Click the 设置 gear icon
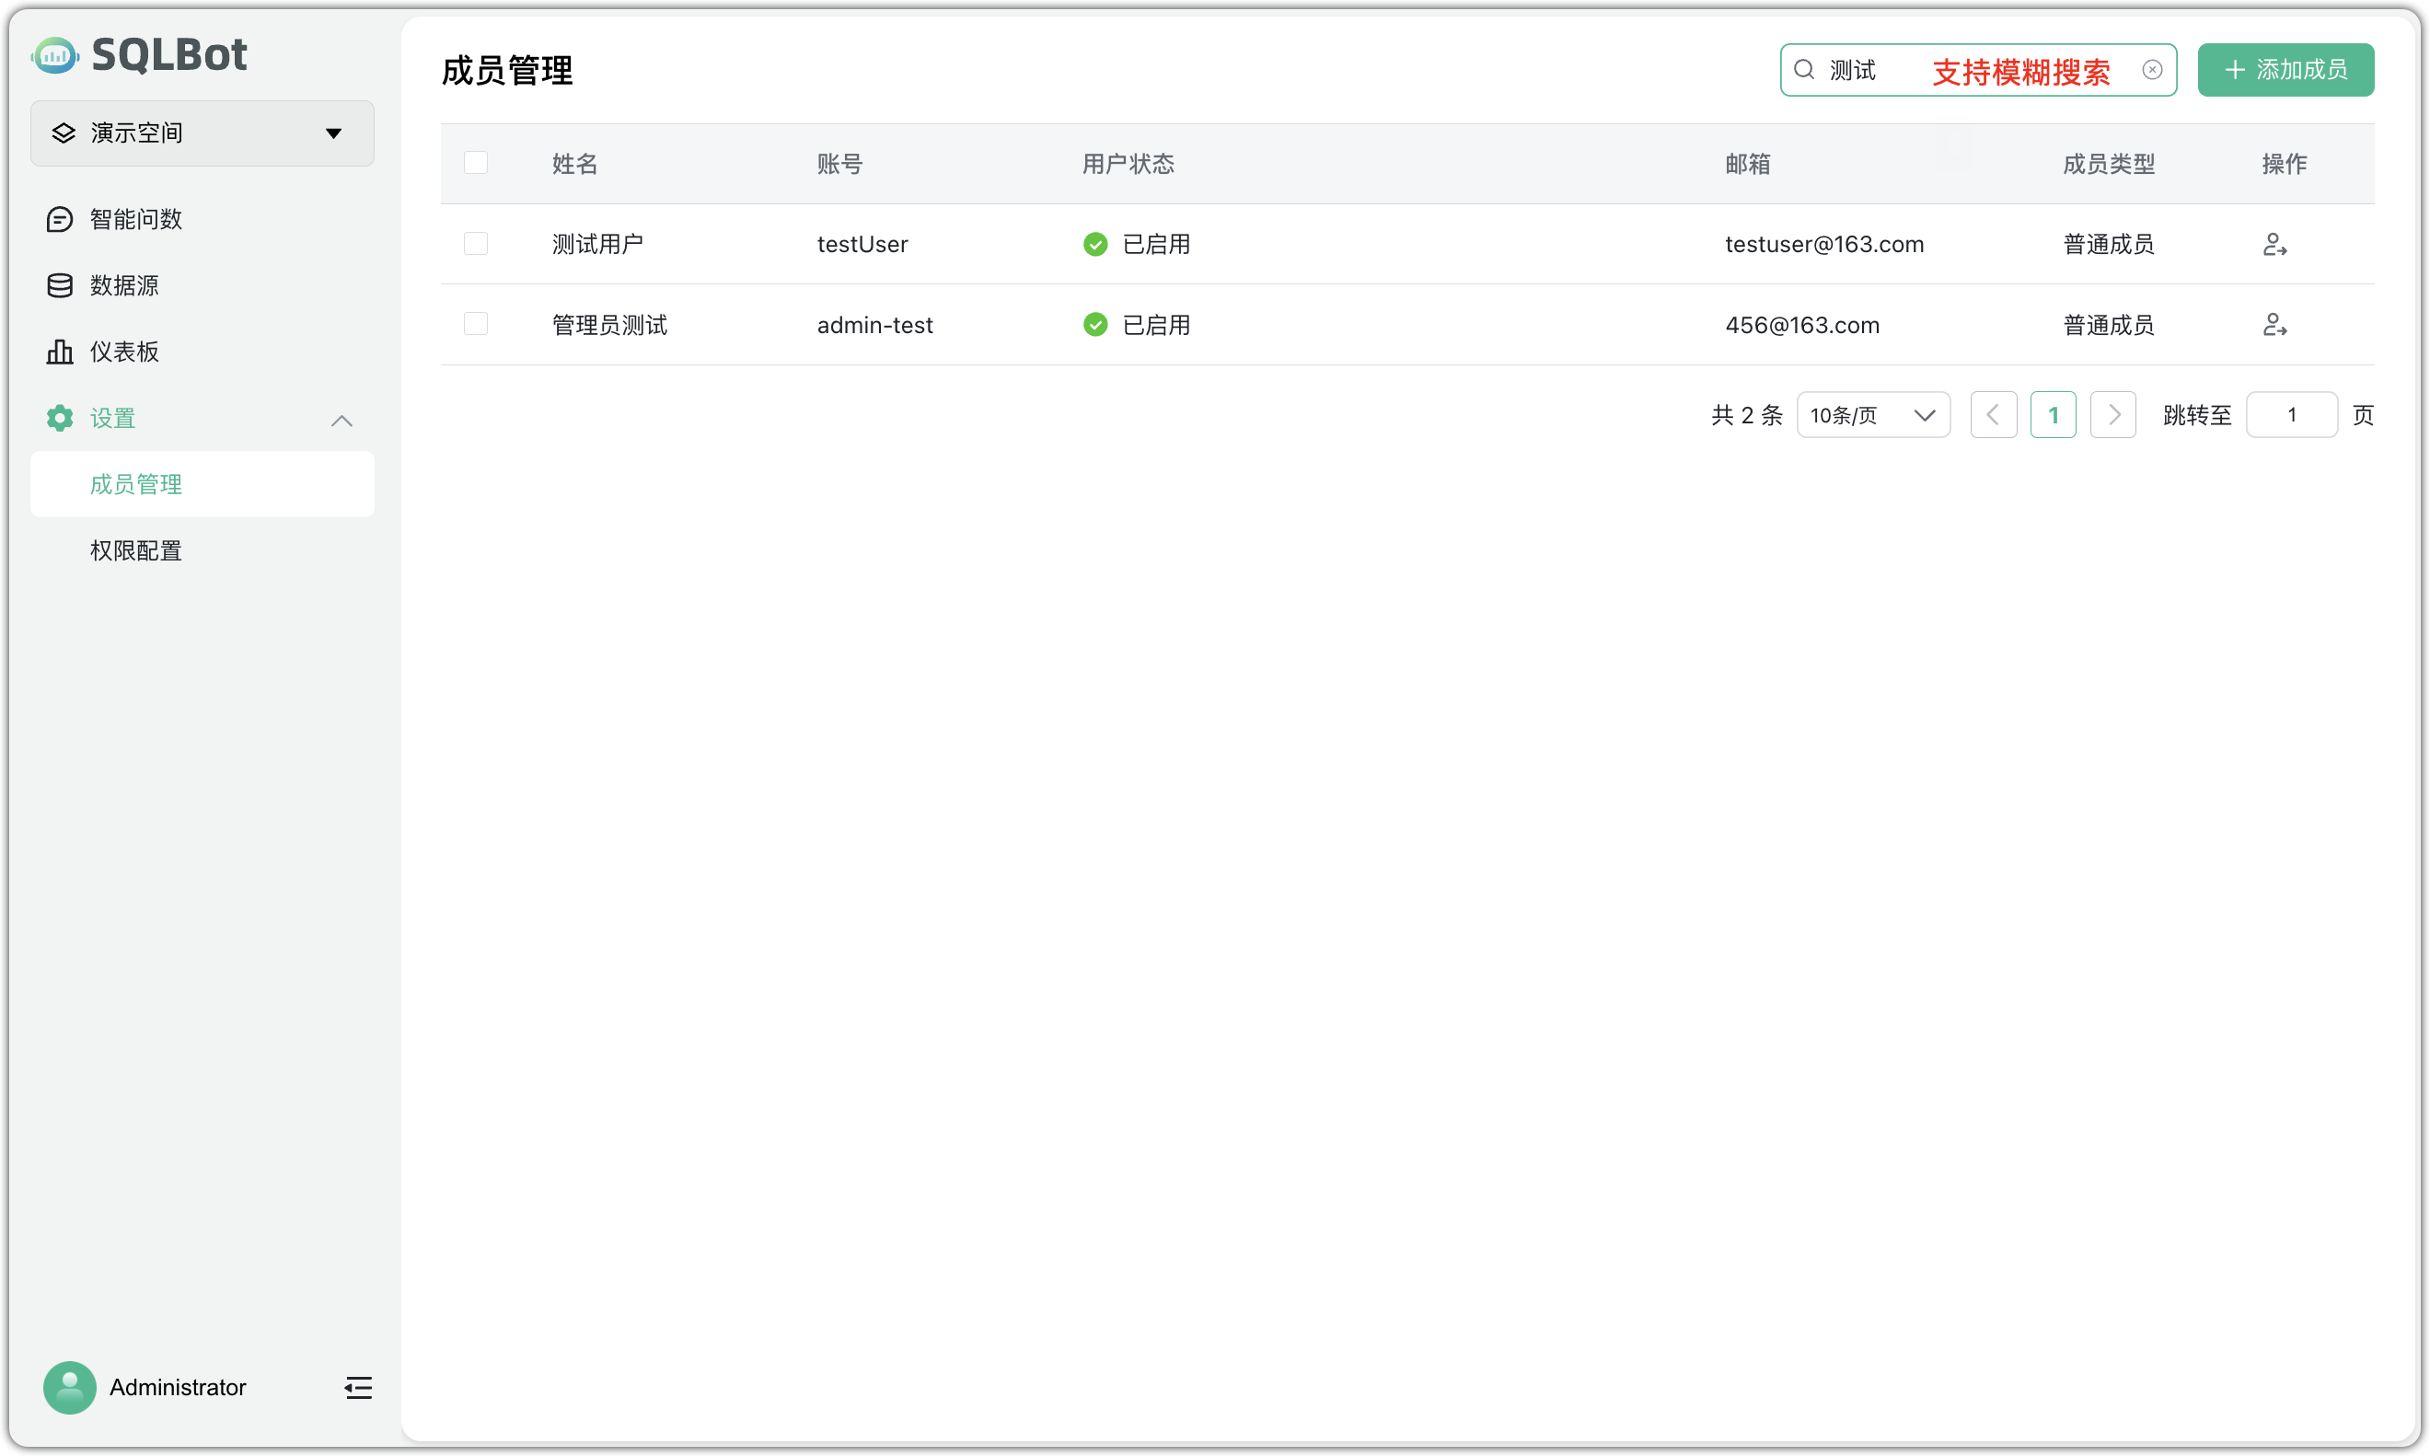The width and height of the screenshot is (2430, 1456). (59, 418)
